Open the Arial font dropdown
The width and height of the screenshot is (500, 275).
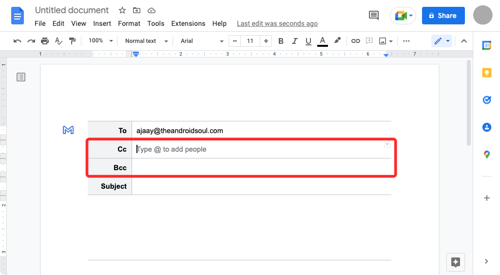tap(202, 41)
